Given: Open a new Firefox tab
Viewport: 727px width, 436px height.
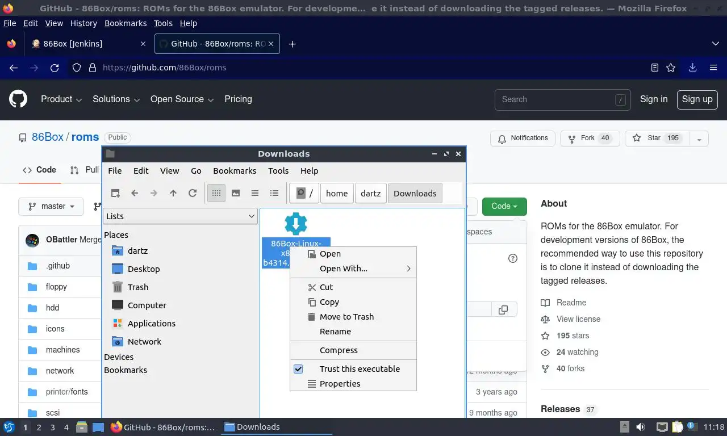Looking at the screenshot, I should click(x=292, y=44).
